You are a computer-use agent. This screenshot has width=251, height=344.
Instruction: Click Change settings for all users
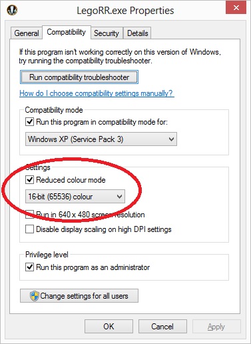pyautogui.click(x=79, y=296)
